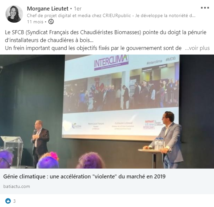Click the #interclima hashtag on projected slide
This screenshot has height=207, width=214.
pos(154,61)
